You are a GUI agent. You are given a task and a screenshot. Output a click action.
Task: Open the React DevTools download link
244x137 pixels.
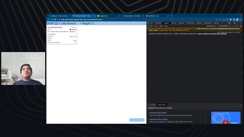[x=212, y=34]
